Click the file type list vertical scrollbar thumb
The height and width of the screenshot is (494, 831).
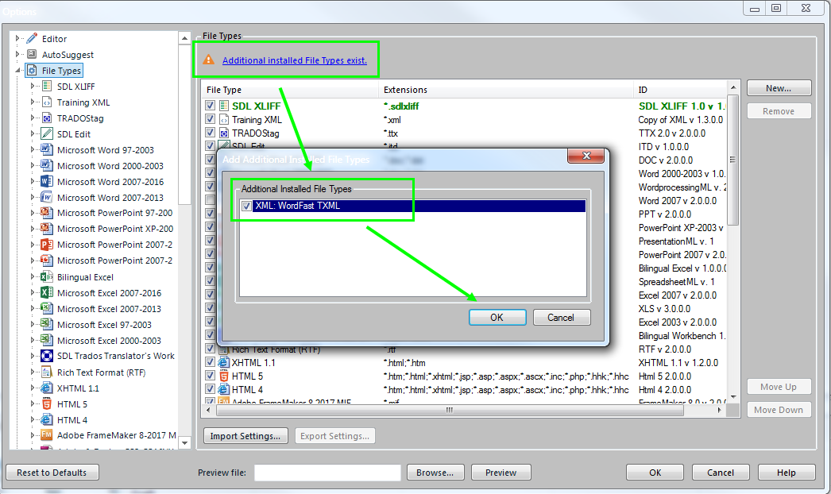(x=733, y=159)
